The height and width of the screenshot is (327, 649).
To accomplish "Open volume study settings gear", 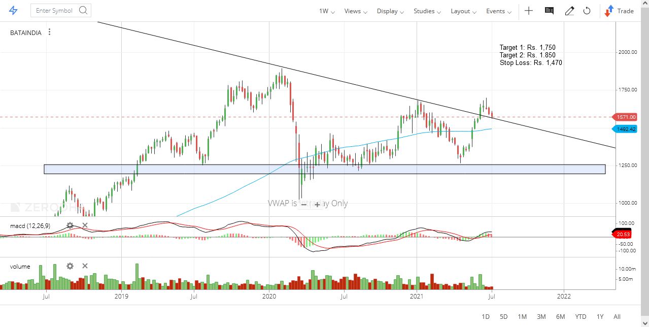I will click(x=70, y=266).
